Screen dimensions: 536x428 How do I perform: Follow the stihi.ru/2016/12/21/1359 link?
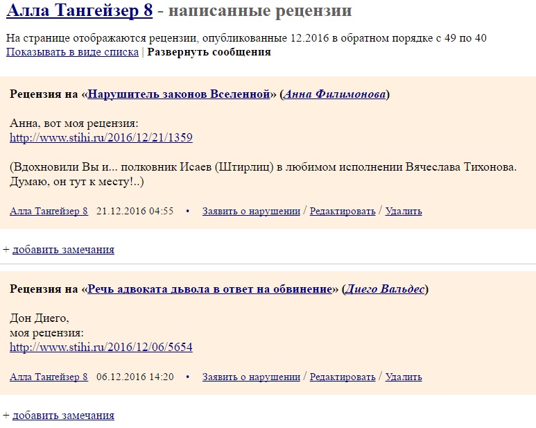101,137
